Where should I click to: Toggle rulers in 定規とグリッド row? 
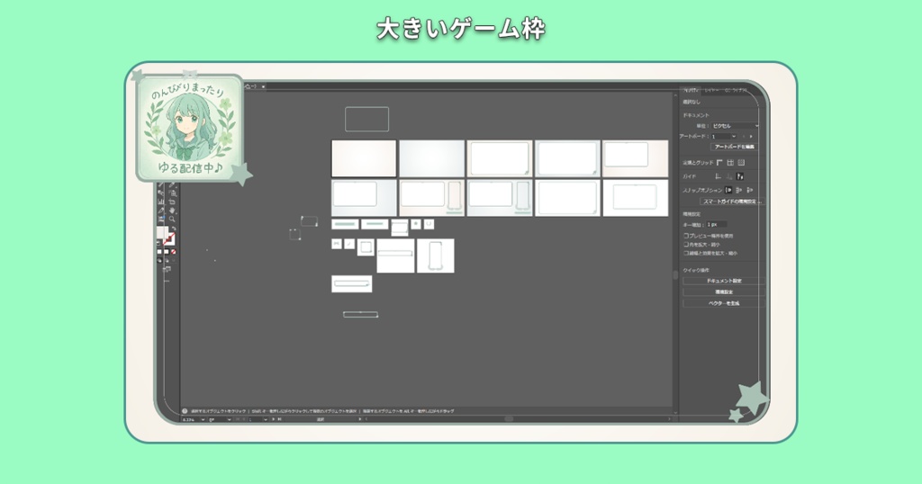pyautogui.click(x=719, y=163)
